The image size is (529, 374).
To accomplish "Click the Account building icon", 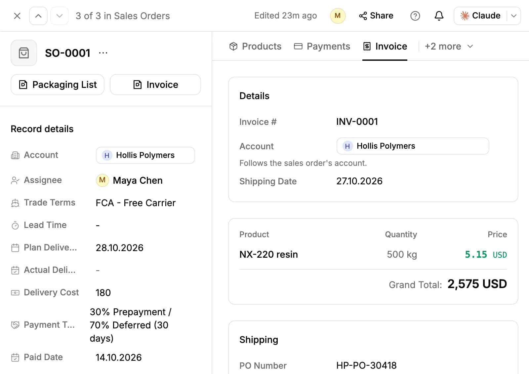I will click(x=15, y=155).
